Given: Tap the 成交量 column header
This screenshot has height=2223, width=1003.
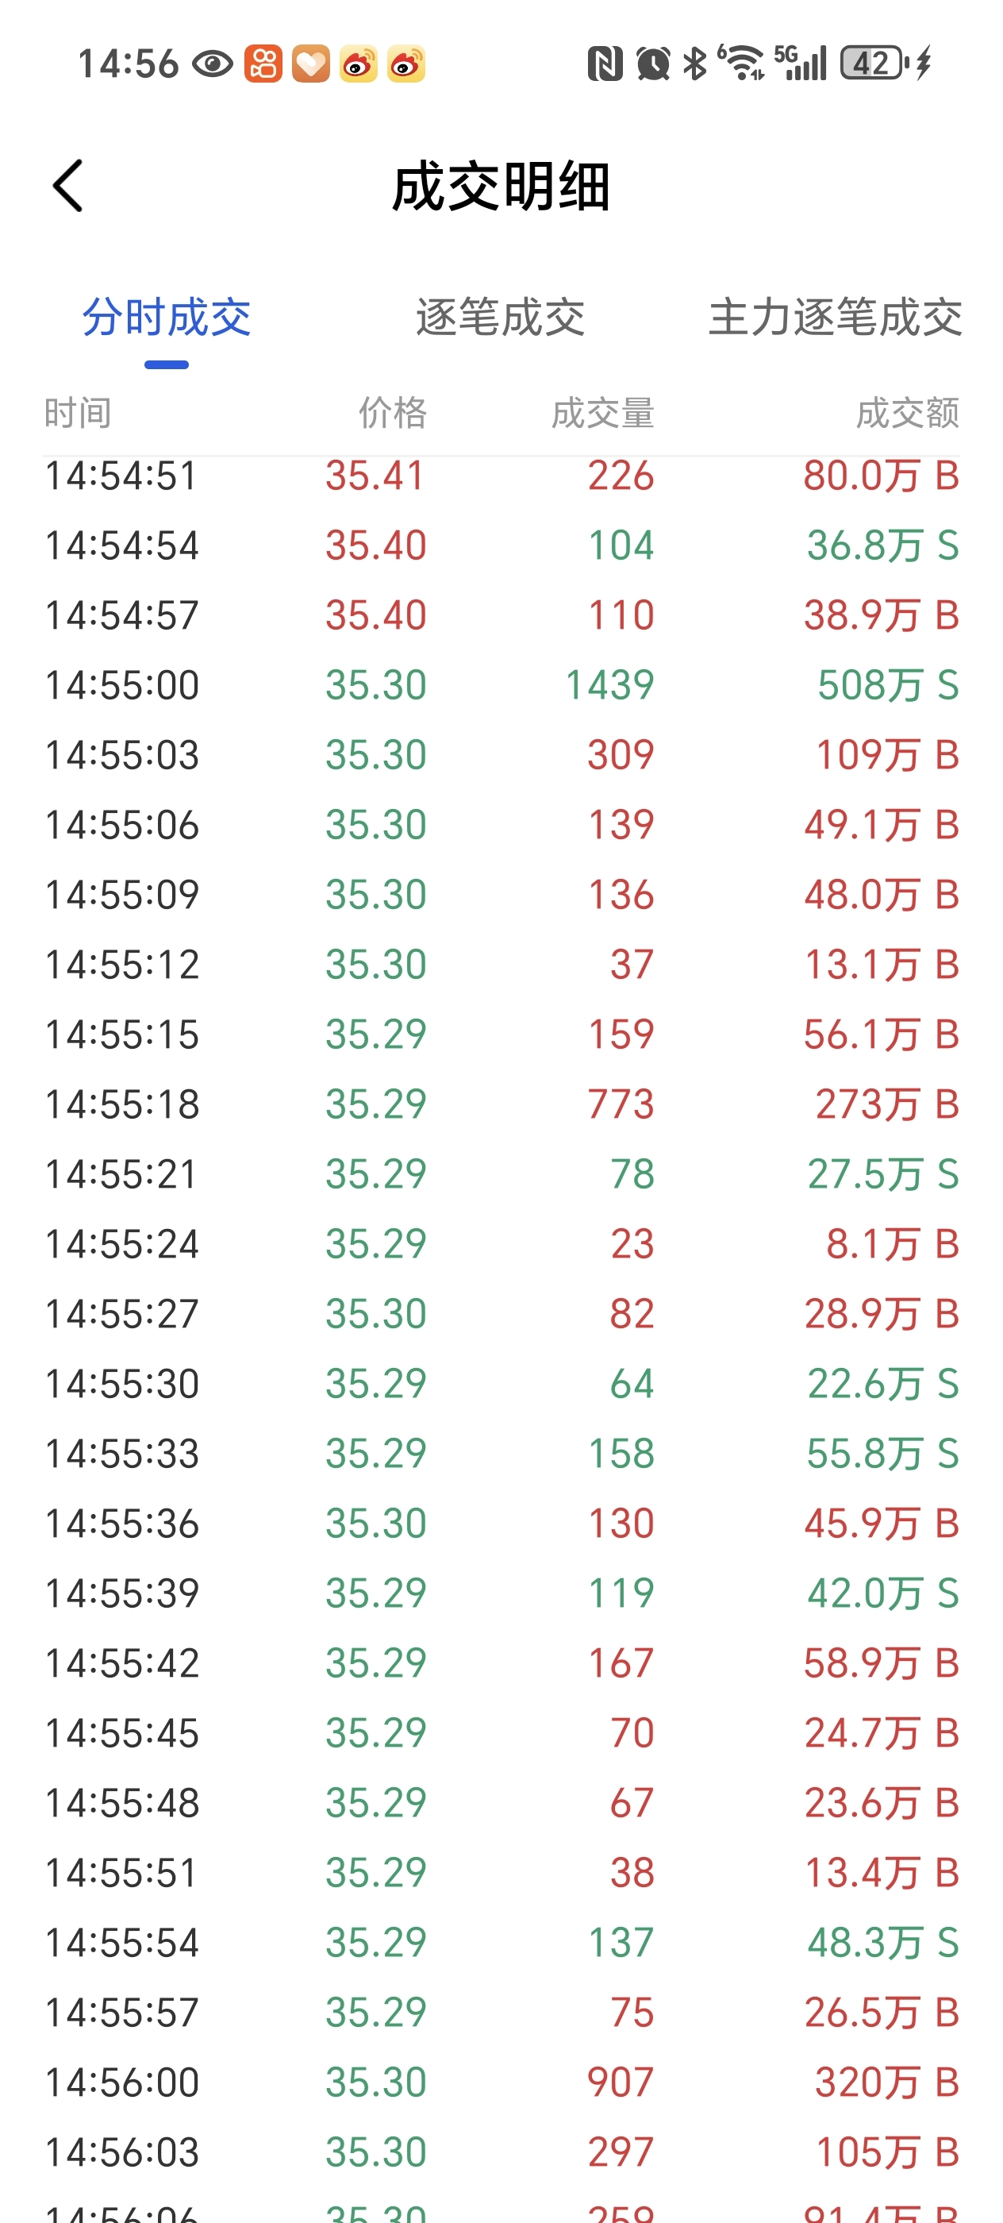Looking at the screenshot, I should (x=603, y=414).
